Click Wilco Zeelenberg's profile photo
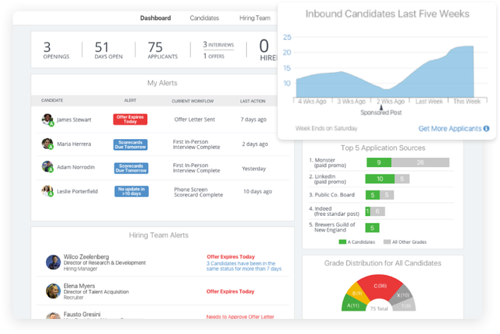The image size is (500, 334). coord(53,262)
